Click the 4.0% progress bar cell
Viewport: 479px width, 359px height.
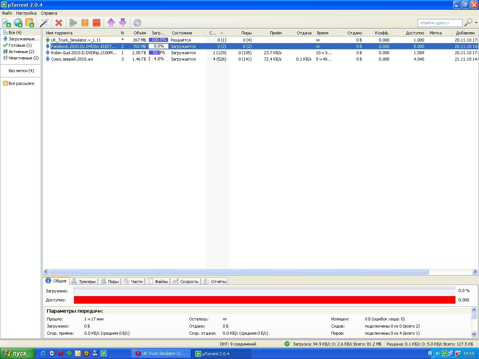[158, 59]
